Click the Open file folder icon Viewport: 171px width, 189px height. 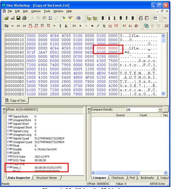(x=7, y=18)
